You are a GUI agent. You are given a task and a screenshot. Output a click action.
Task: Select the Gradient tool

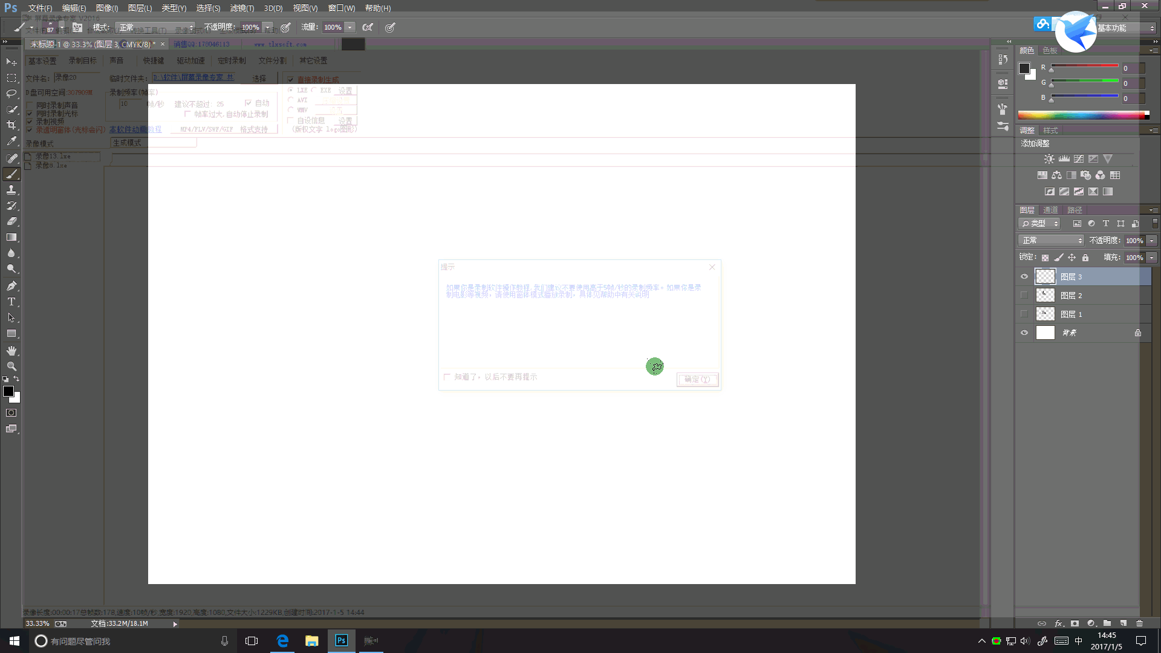click(x=11, y=237)
